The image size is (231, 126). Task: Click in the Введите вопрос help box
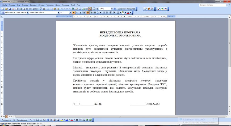coord(212,5)
